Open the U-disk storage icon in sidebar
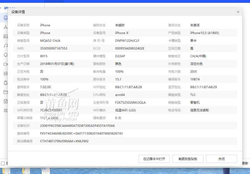The image size is (250, 174). pyautogui.click(x=6, y=83)
